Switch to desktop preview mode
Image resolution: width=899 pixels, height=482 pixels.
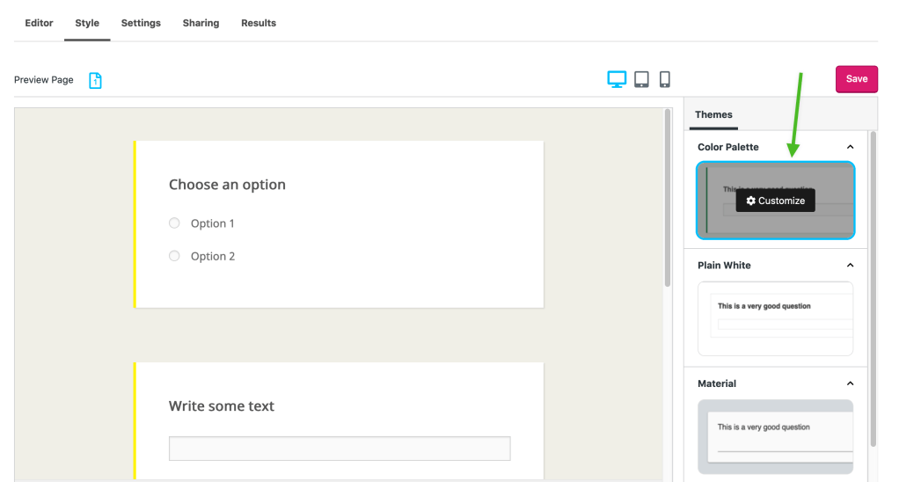click(617, 79)
